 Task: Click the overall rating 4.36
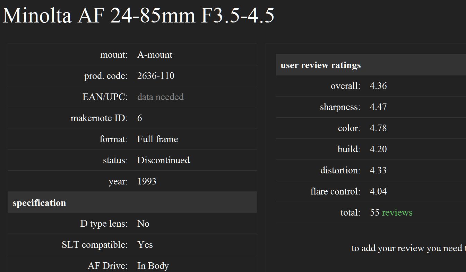(x=378, y=86)
